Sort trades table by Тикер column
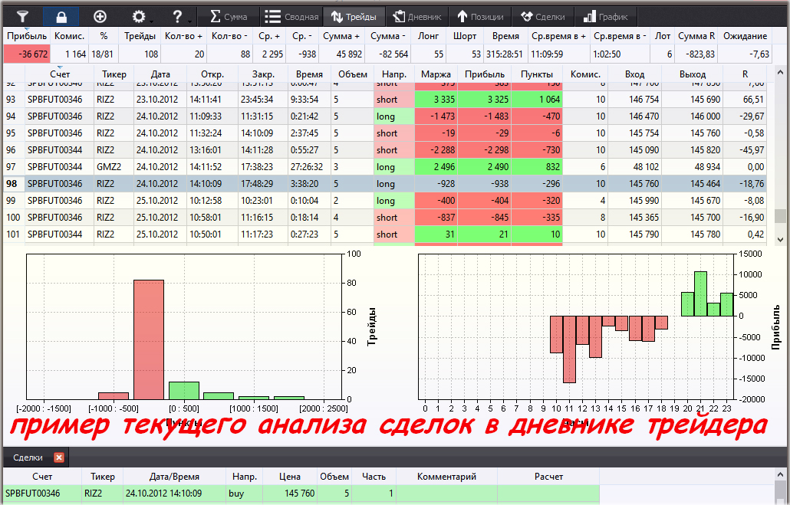Screen dimensions: 790x505 coord(114,74)
